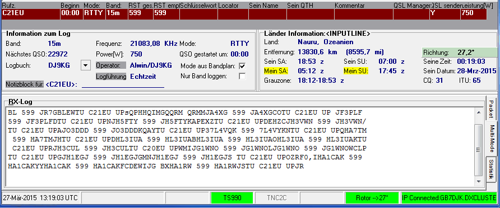Click the RX-Log scroll up arrow
This screenshot has height=208, width=500.
point(478,112)
